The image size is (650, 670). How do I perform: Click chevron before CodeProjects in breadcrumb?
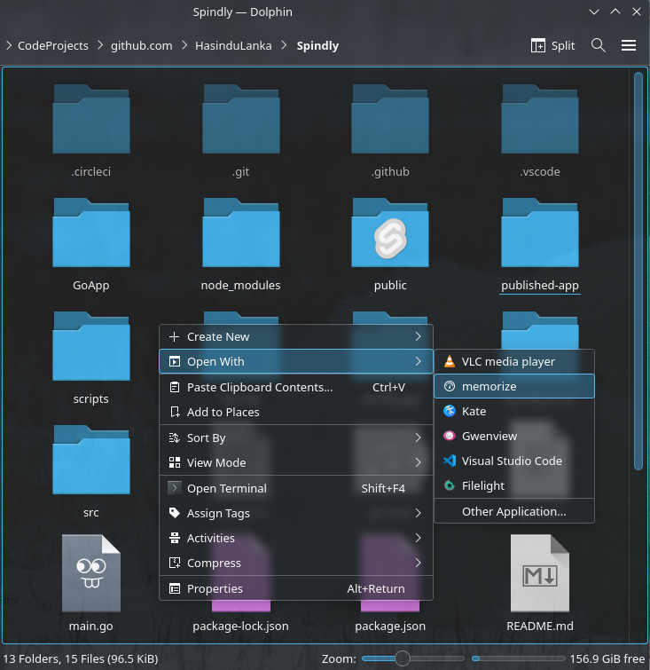(9, 45)
